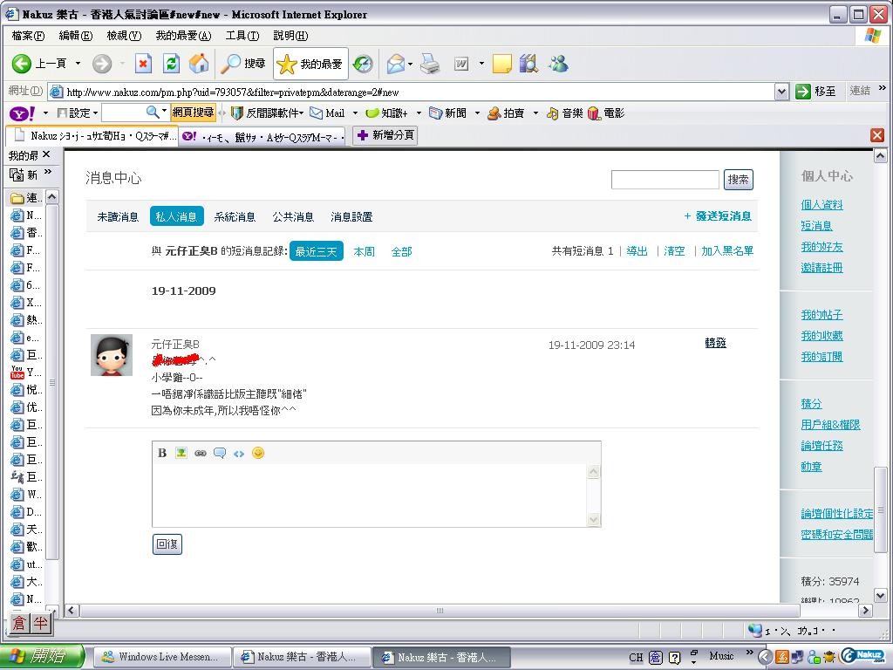Select the 本周 date range filter

[364, 251]
